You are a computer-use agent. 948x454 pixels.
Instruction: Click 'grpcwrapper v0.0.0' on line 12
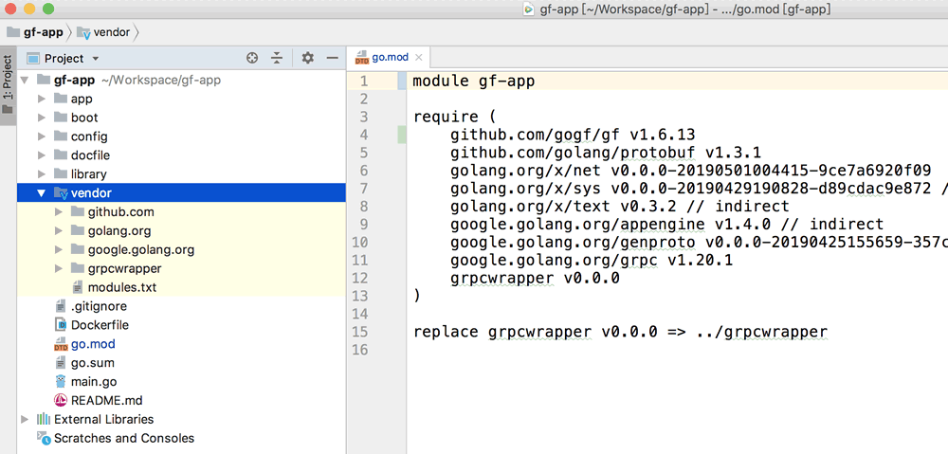[x=535, y=279]
